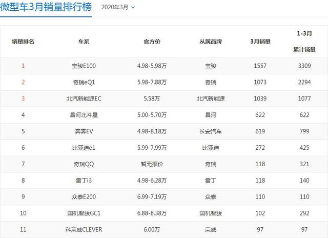The image size is (328, 238).
Task: Click the 1-3月 累计销量 column header
Action: 304,42
